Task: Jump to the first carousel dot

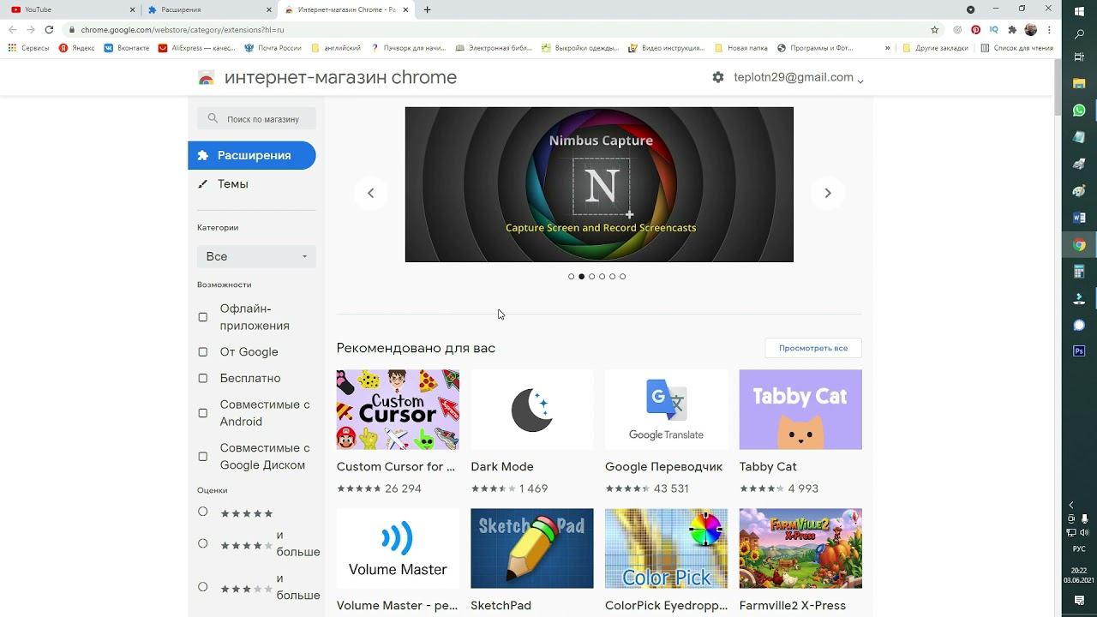Action: point(572,277)
